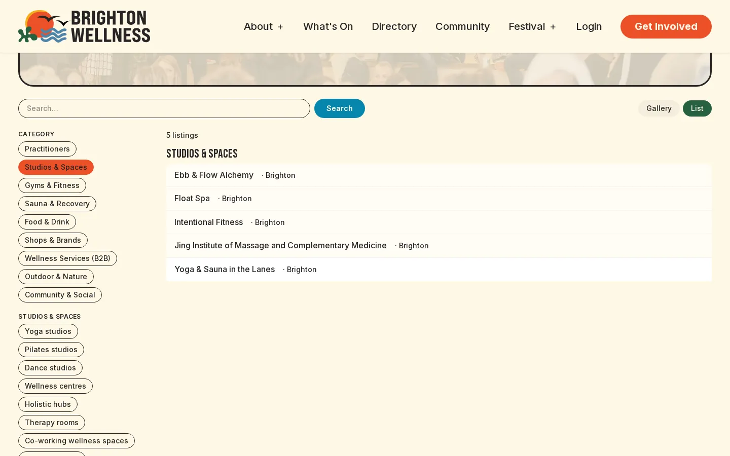Filter by Pilates studios subcategory

click(x=51, y=350)
